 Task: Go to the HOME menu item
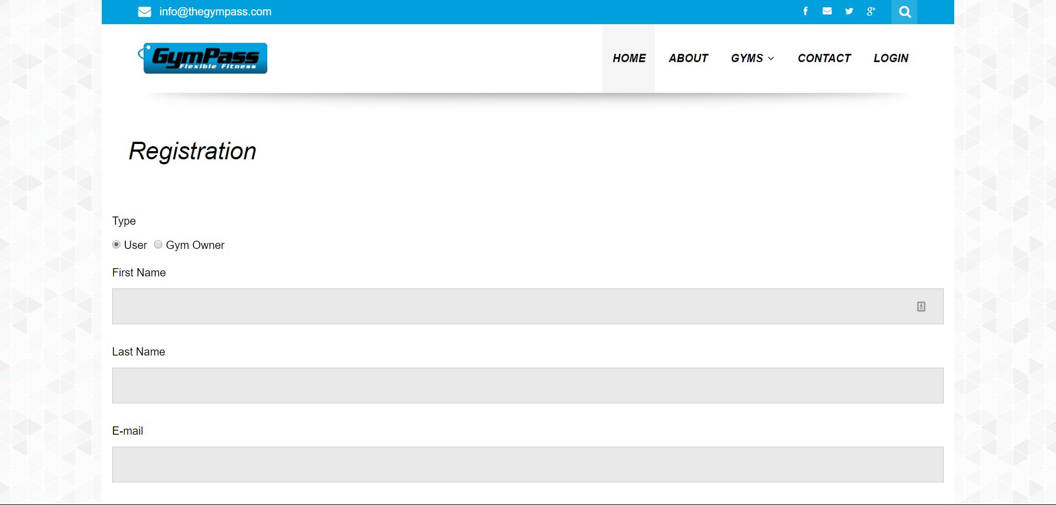(x=629, y=58)
